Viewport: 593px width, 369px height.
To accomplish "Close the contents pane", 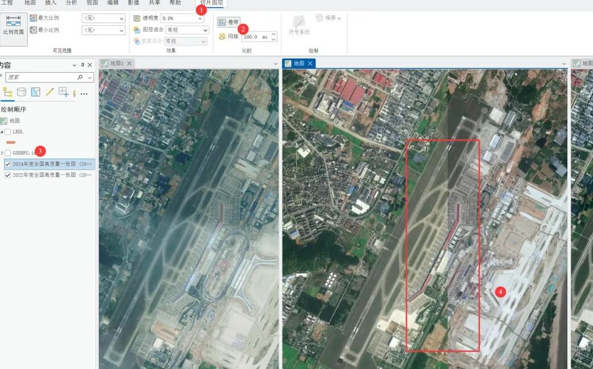I will [x=90, y=65].
